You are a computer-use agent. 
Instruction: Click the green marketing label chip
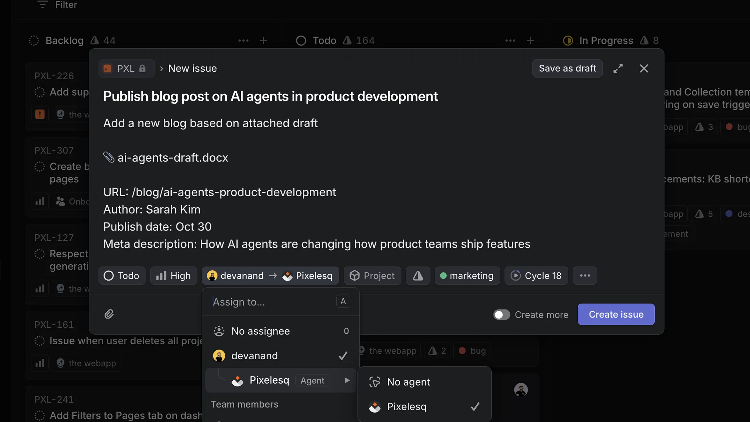pos(467,276)
